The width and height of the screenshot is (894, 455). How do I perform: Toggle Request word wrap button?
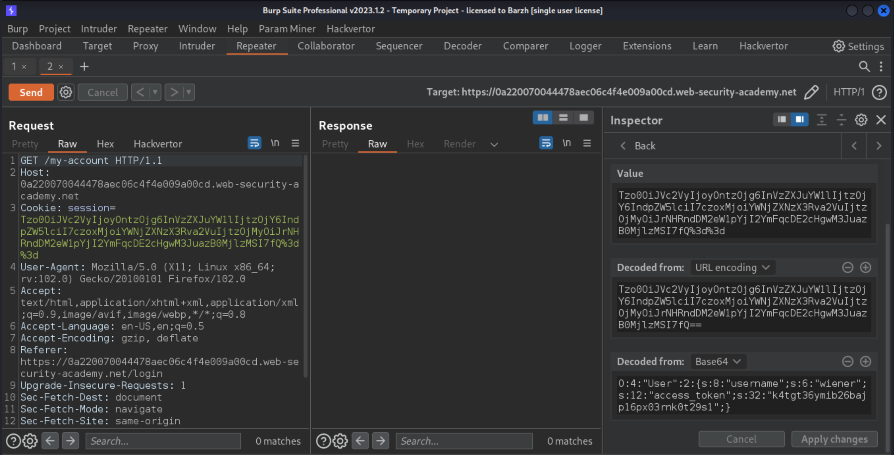click(254, 143)
